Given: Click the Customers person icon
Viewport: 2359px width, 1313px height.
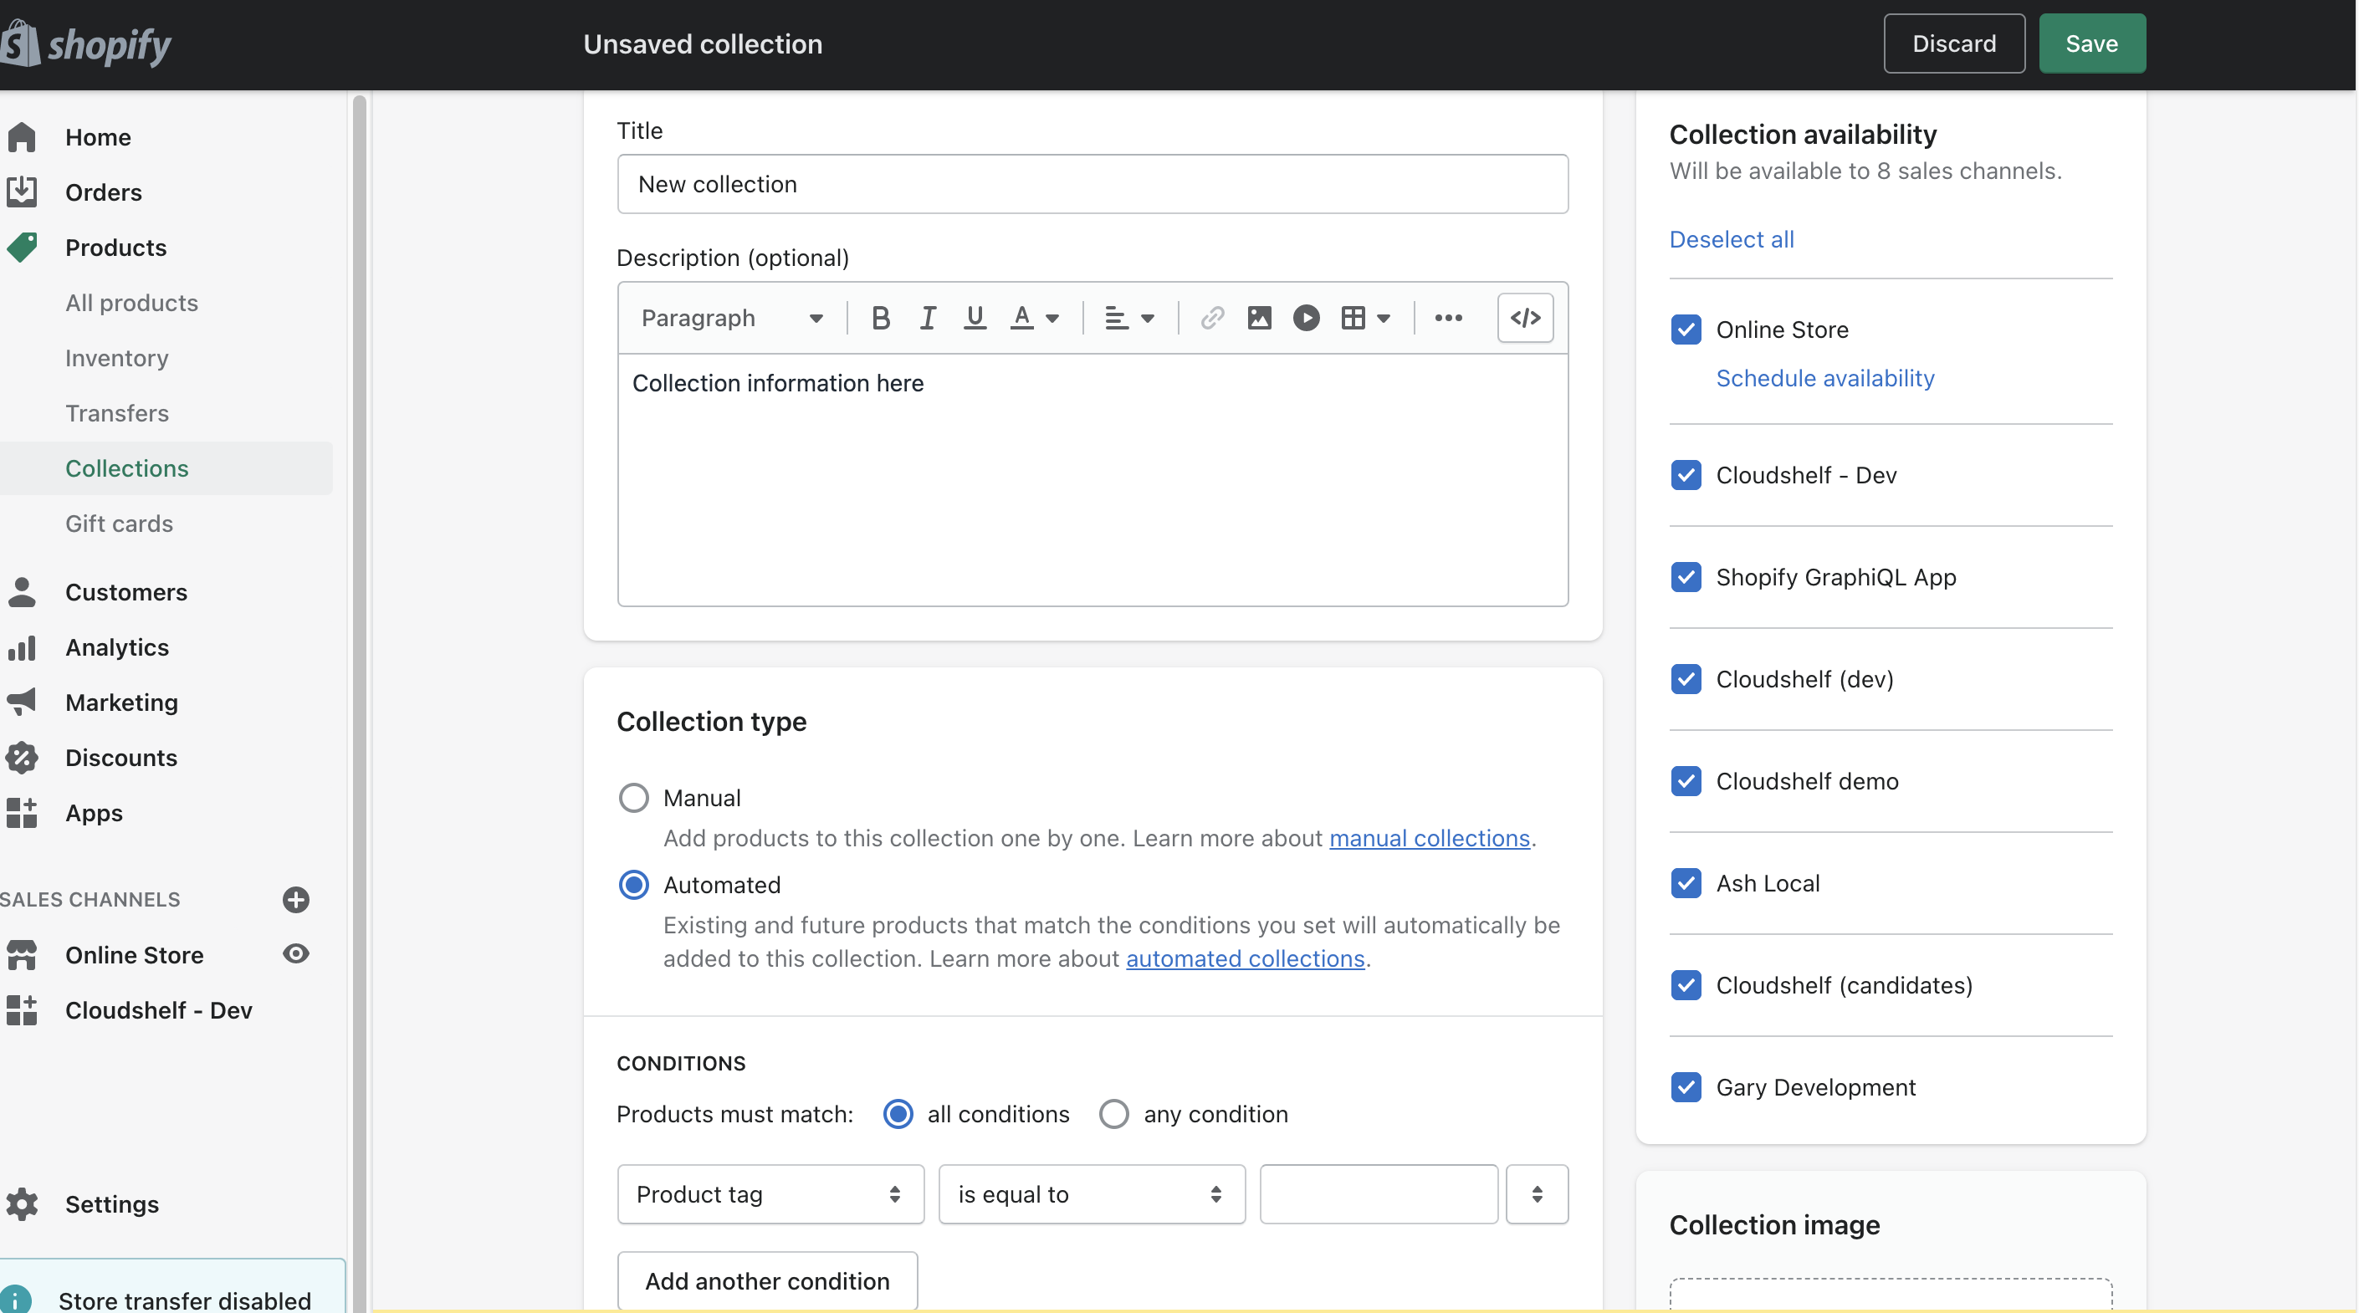Looking at the screenshot, I should (22, 592).
